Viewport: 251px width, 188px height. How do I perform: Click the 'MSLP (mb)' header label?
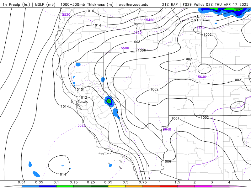point(45,4)
